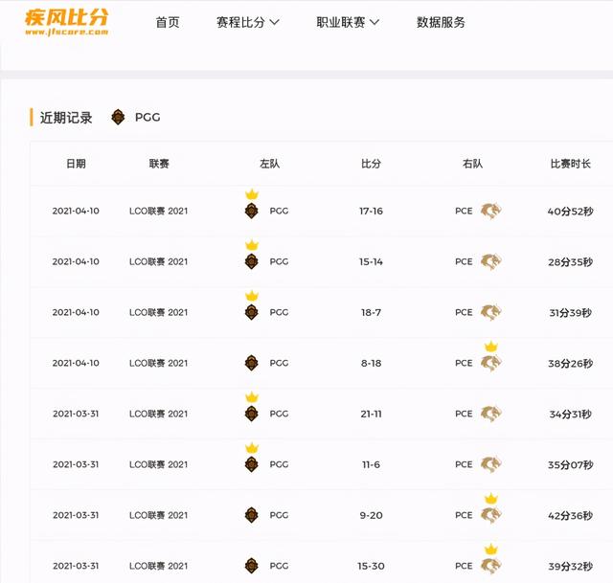Open the 15-14 score match

371,261
